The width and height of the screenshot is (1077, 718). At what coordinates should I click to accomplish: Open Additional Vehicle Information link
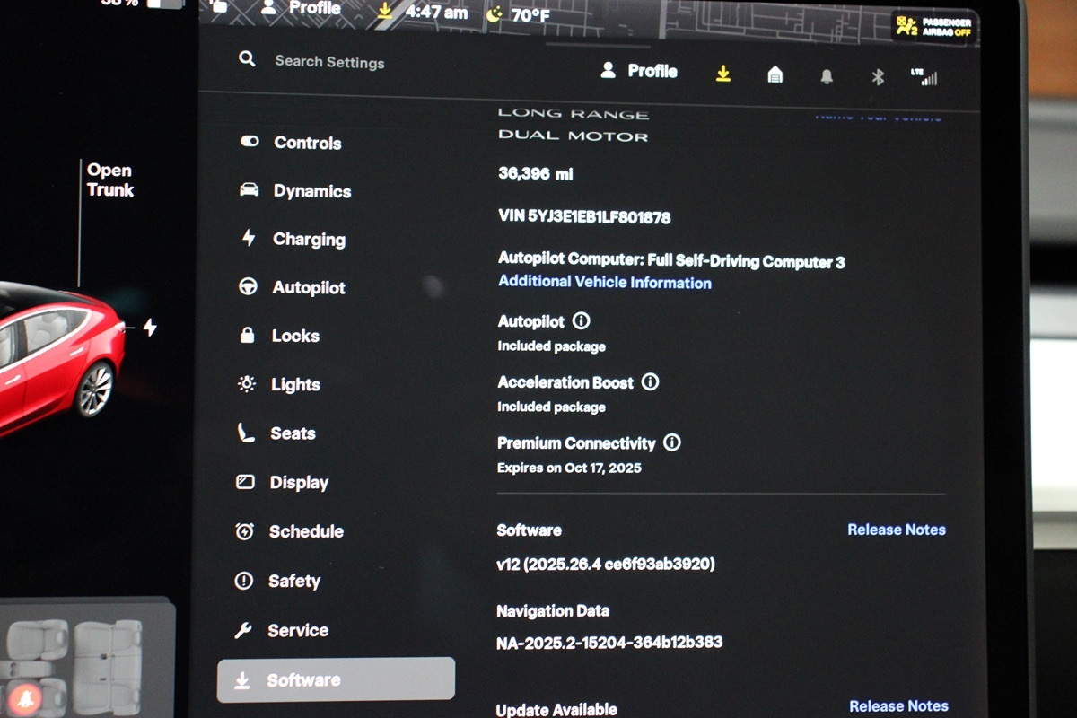click(604, 283)
